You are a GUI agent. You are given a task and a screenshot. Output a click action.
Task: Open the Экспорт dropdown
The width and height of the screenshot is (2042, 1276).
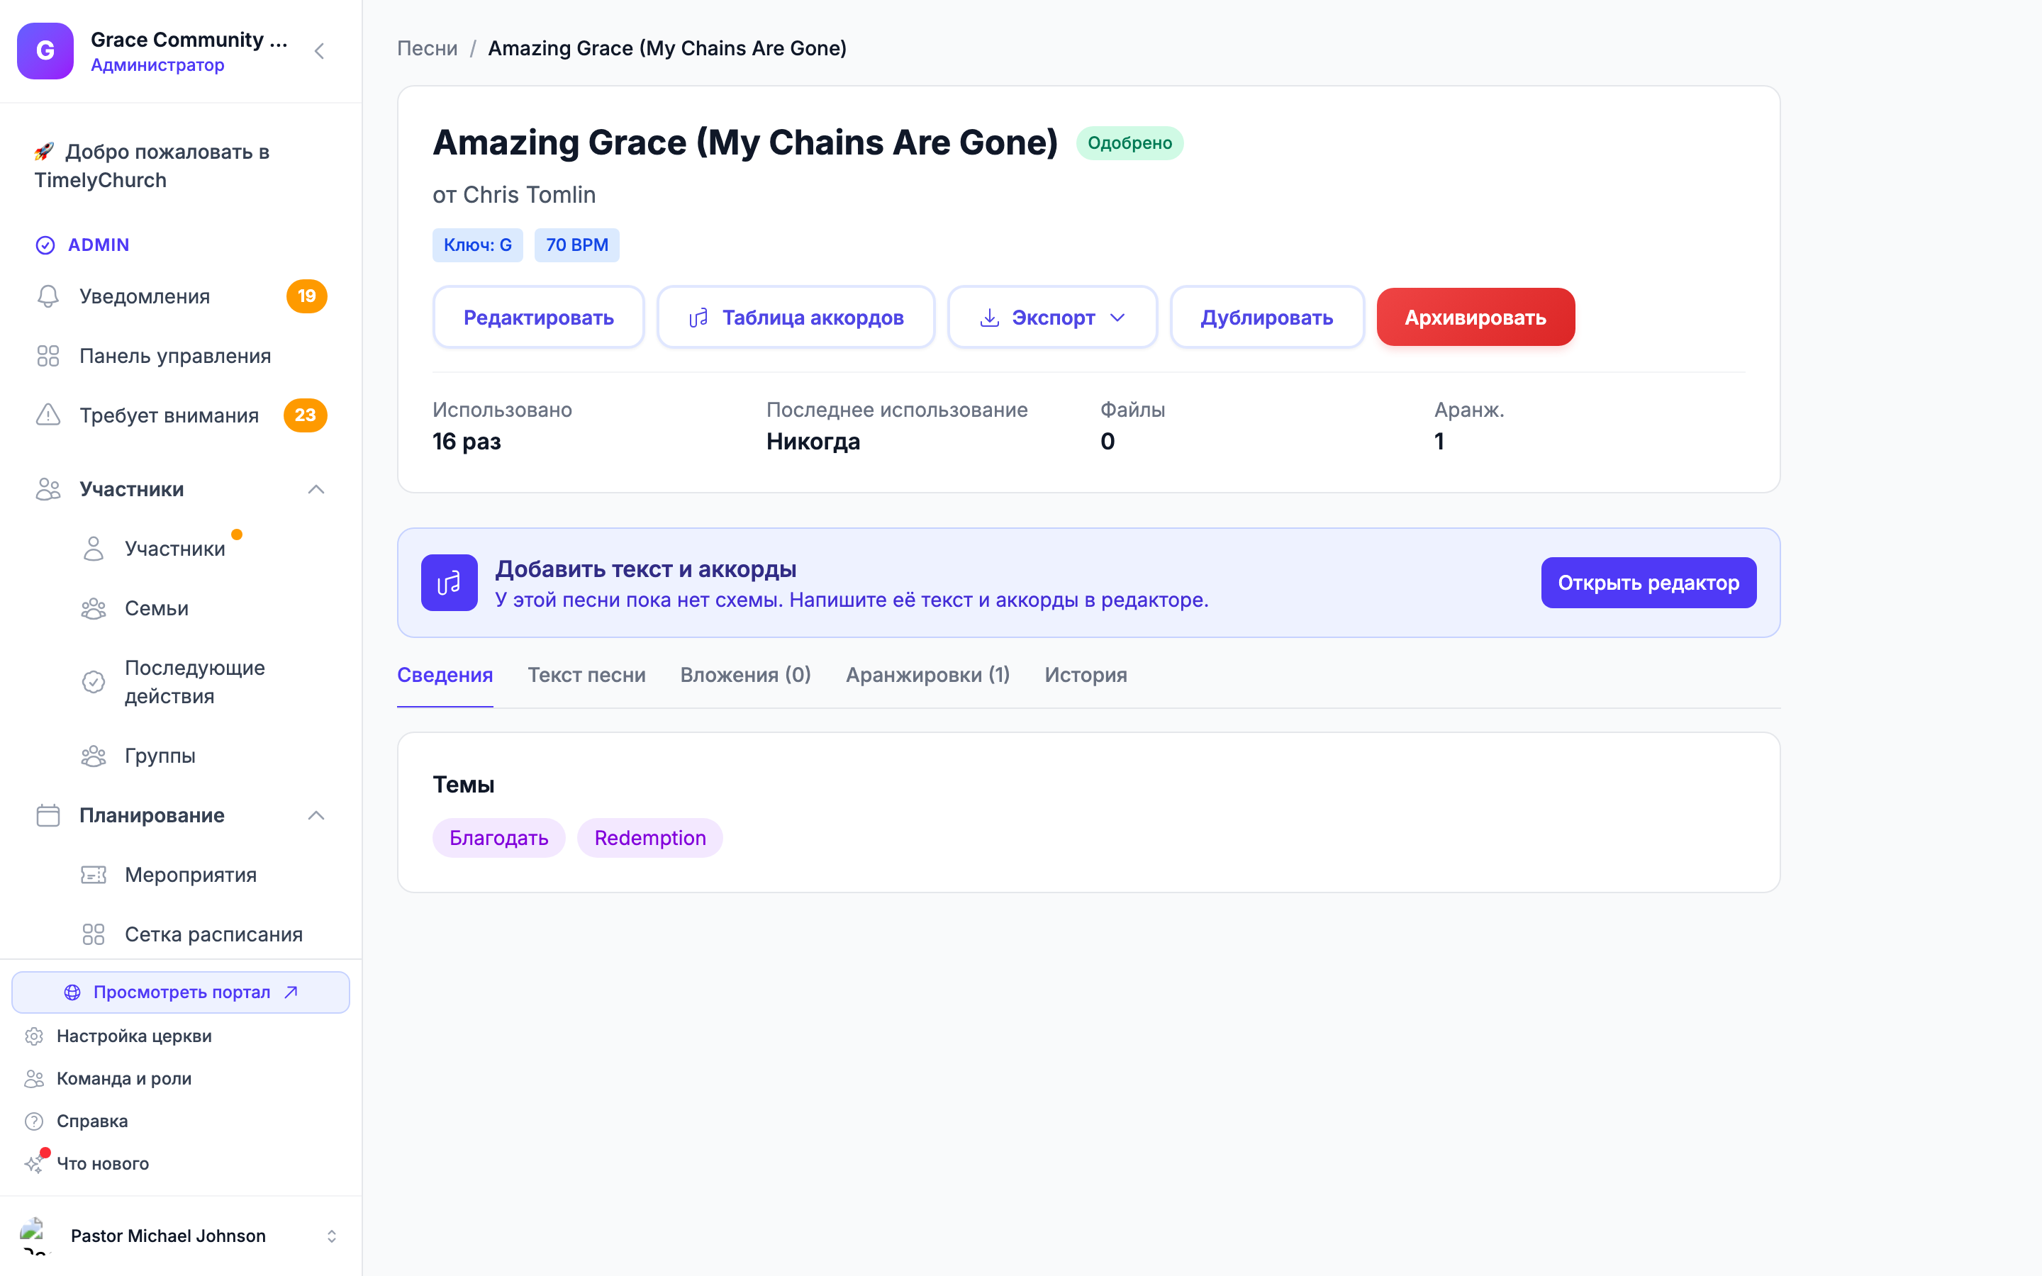coord(1052,318)
